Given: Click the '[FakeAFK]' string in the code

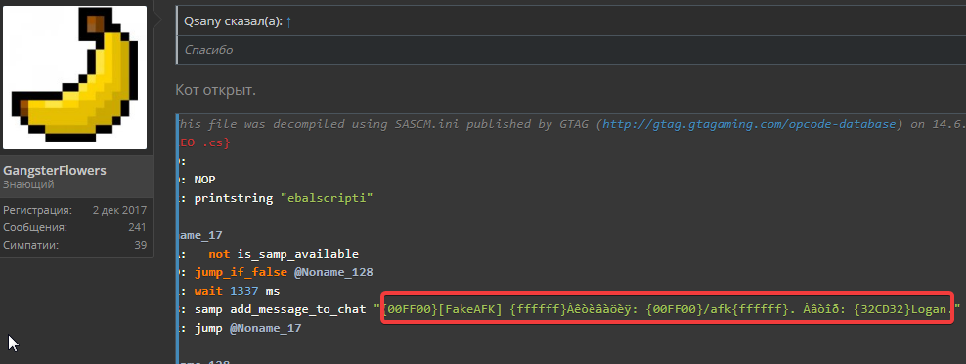Looking at the screenshot, I should point(470,309).
